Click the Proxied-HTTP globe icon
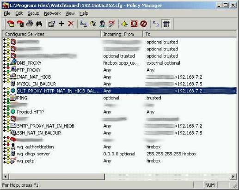The width and height of the screenshot is (239, 190). click(13, 111)
